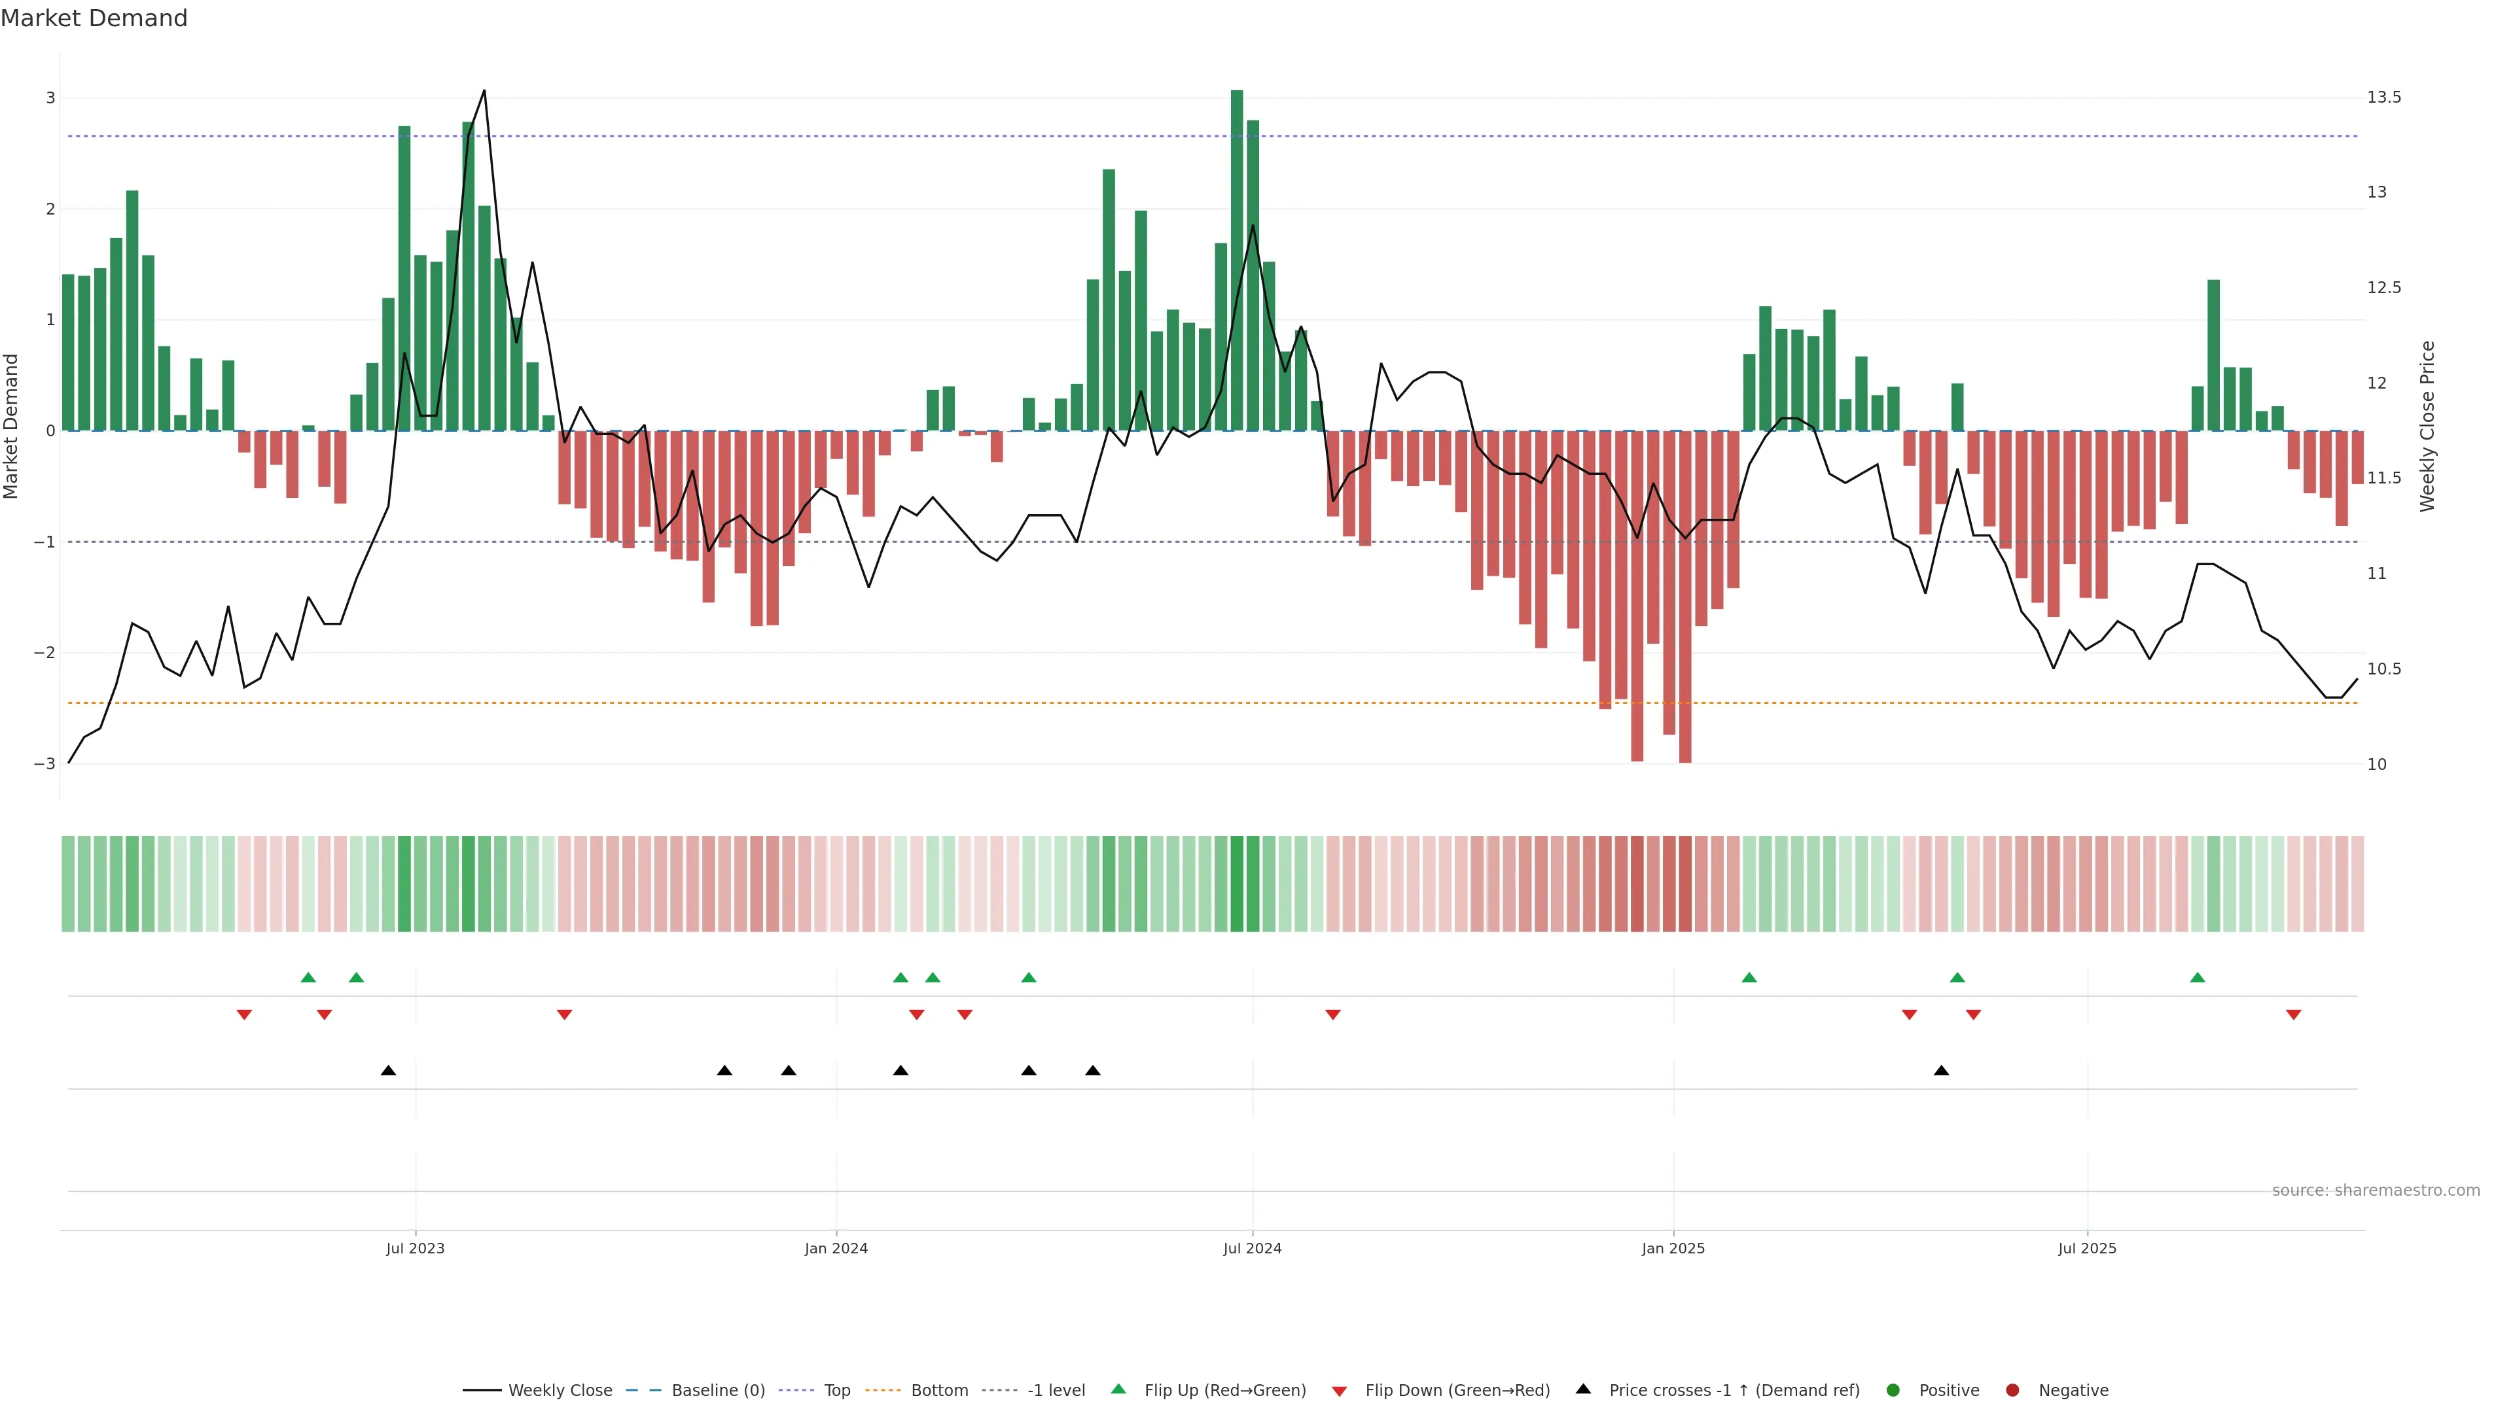The width and height of the screenshot is (2513, 1413).
Task: Click the last red flip-down marker
Action: pos(2294,1014)
